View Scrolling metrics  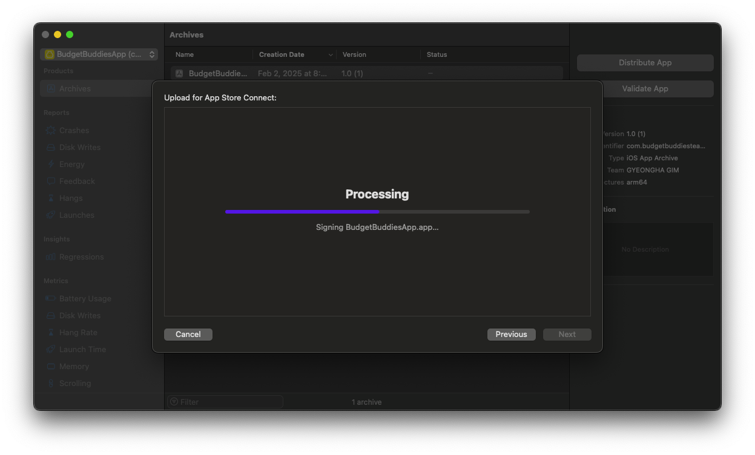(75, 383)
